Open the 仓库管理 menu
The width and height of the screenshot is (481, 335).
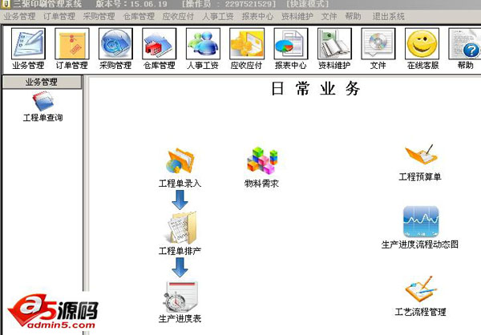point(139,16)
